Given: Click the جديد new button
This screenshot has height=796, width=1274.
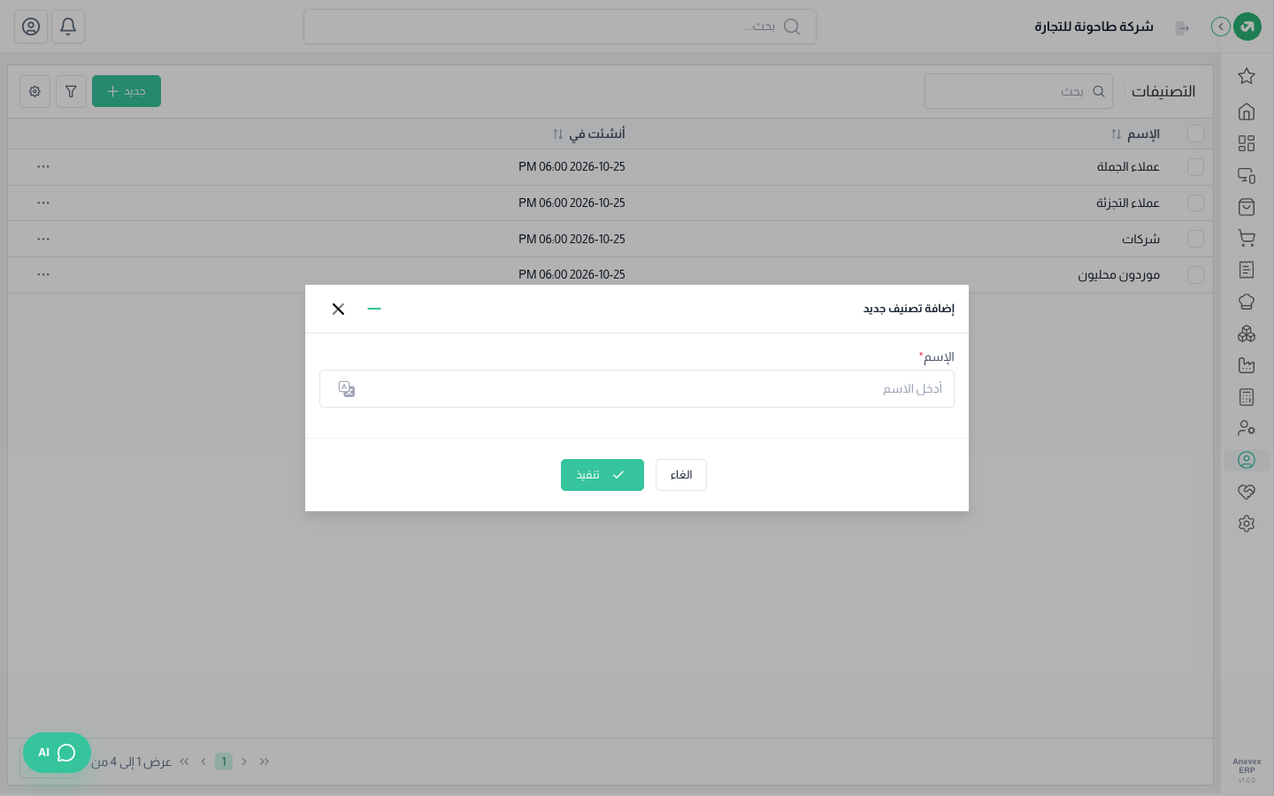Looking at the screenshot, I should 127,91.
